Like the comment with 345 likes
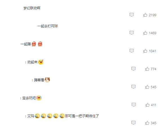164x131 pixels. [147, 123]
